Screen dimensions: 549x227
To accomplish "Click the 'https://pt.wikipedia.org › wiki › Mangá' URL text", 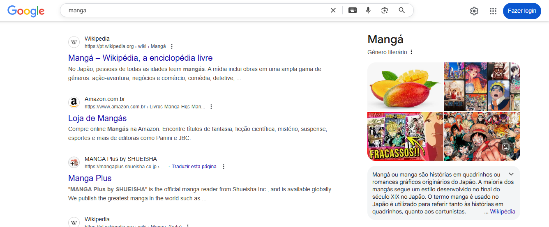I will click(125, 46).
